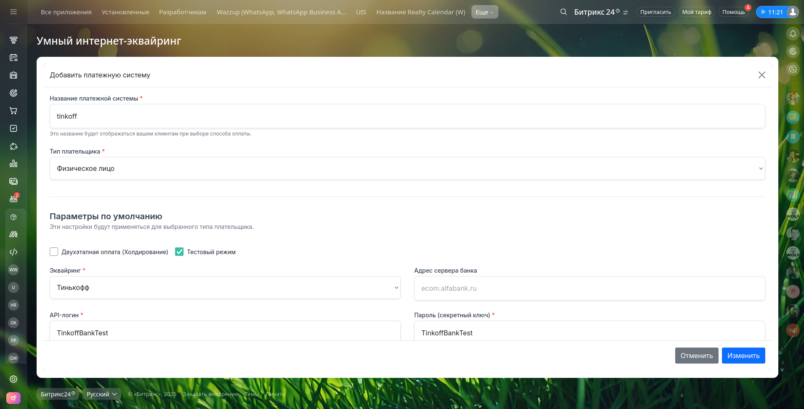Focus the Пароль (секретный ключ) field
The image size is (804, 409).
[x=589, y=331]
